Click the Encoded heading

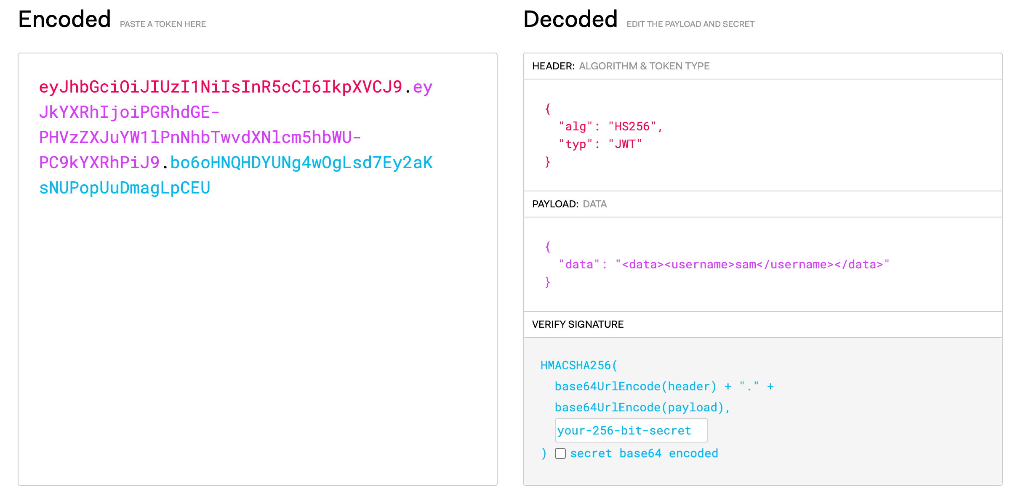tap(64, 19)
